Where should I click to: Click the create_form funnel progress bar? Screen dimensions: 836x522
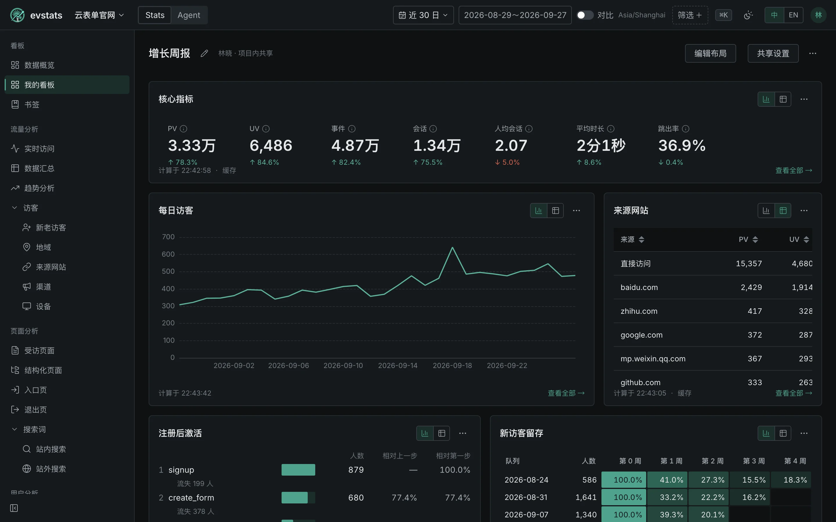pos(298,498)
